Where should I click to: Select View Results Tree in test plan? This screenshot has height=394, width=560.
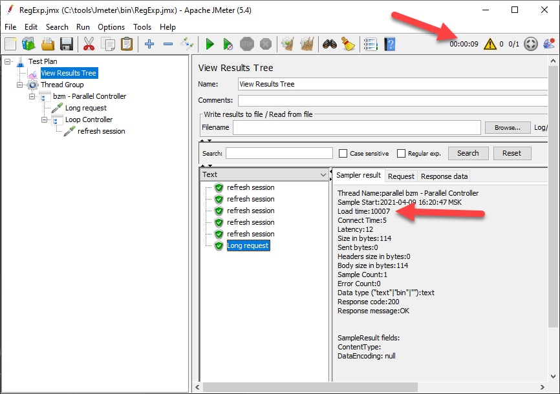pyautogui.click(x=69, y=73)
